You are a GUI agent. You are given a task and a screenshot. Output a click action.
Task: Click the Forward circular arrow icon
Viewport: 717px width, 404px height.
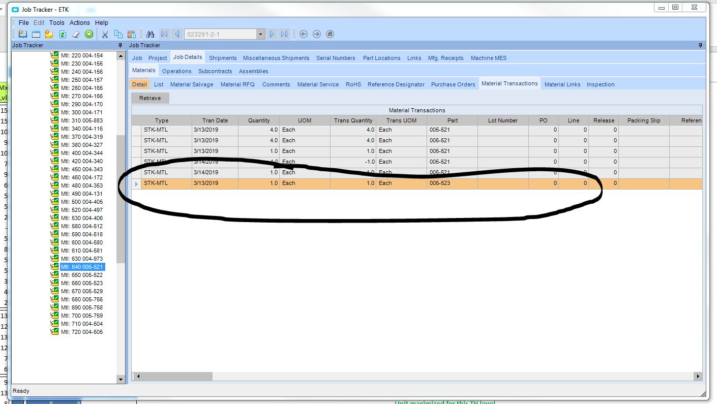click(317, 34)
